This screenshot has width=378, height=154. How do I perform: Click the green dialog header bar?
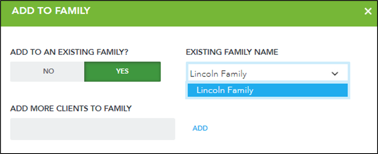click(x=189, y=13)
